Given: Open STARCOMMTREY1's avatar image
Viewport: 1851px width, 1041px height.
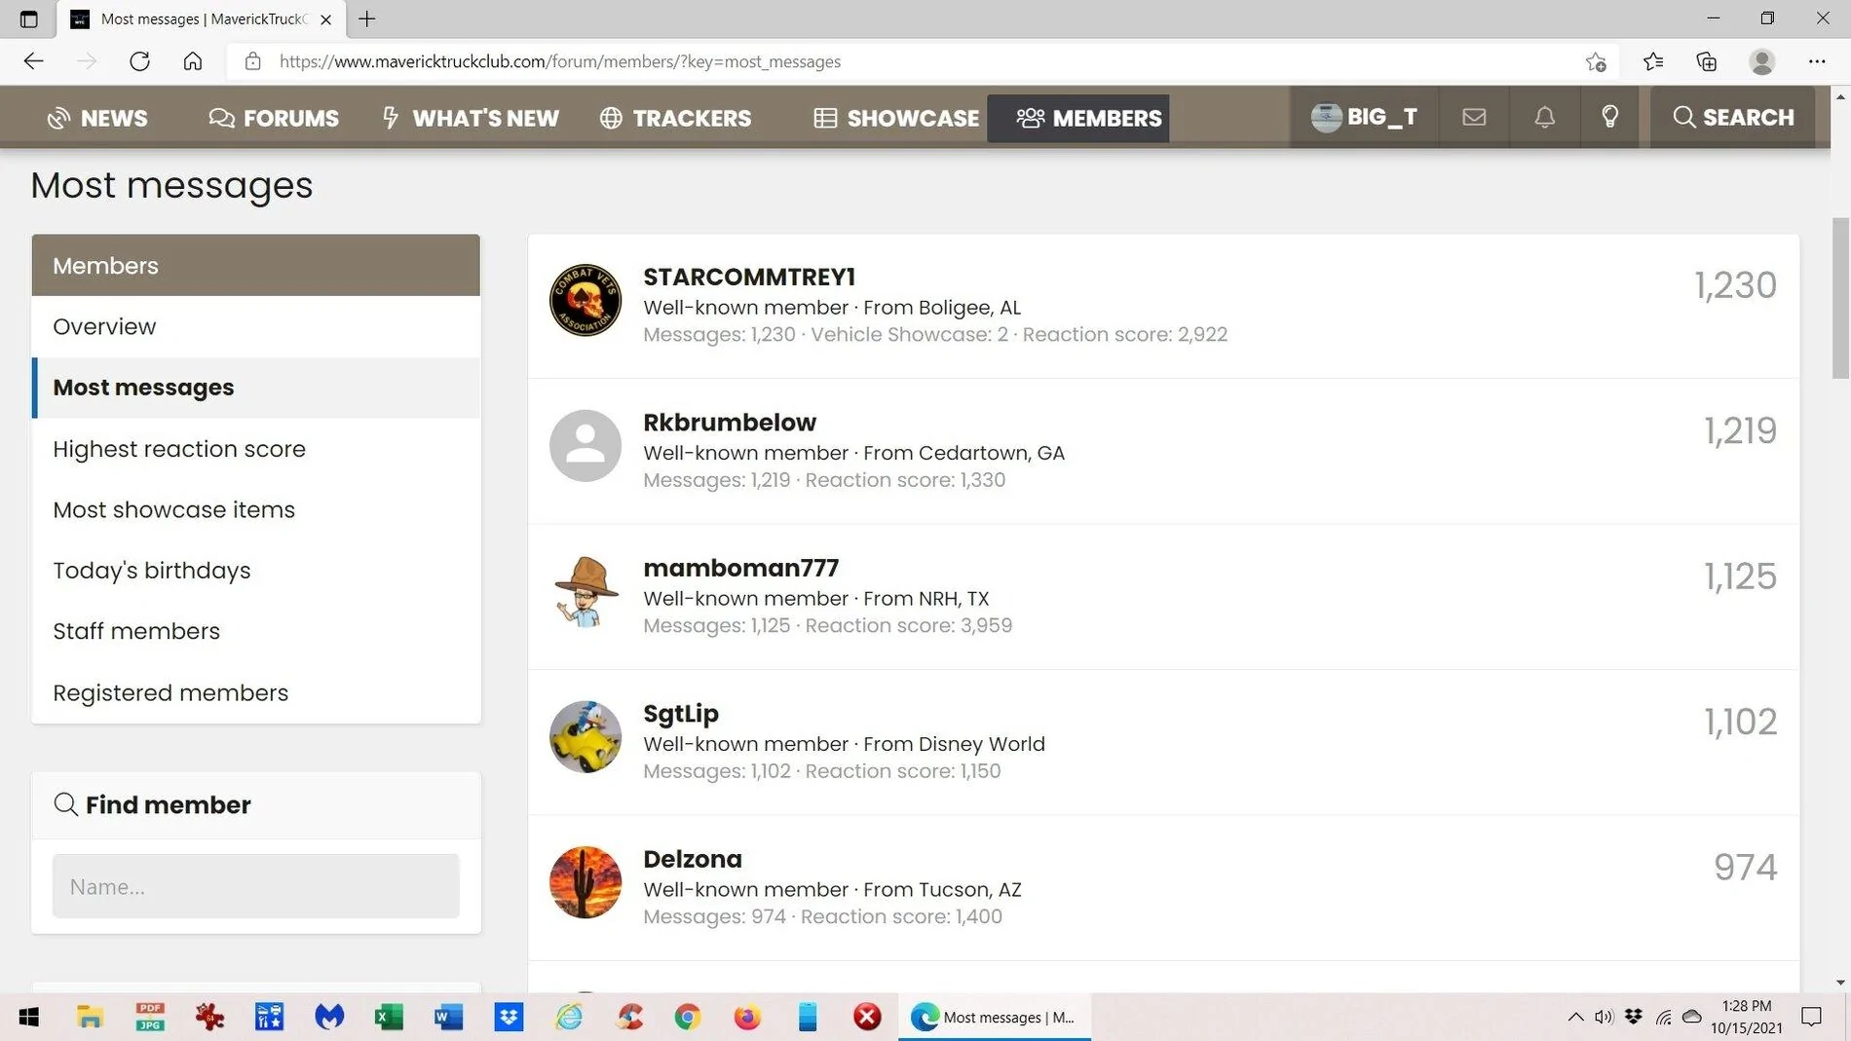Looking at the screenshot, I should pyautogui.click(x=586, y=300).
